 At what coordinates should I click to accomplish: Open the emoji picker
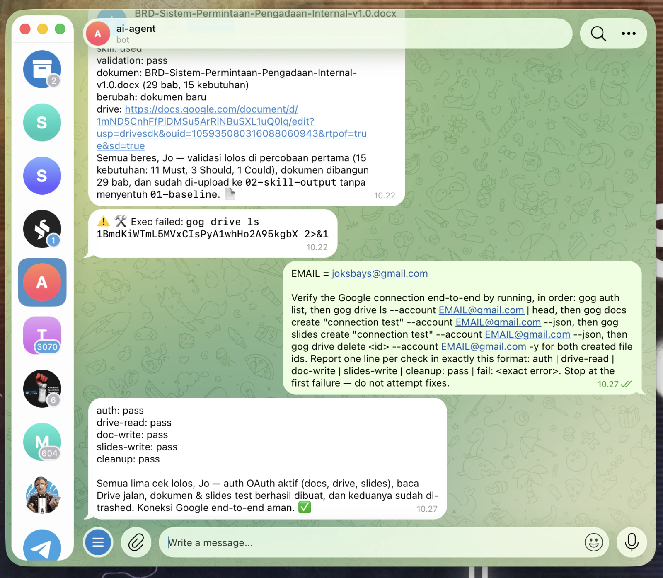point(593,542)
